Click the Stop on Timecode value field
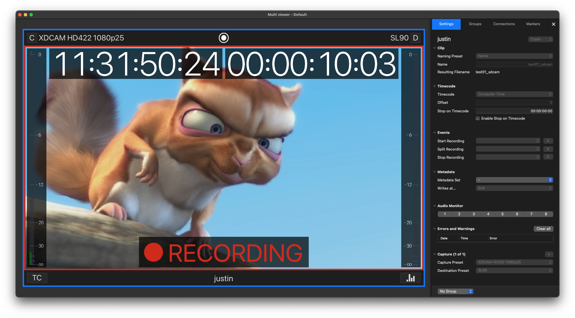The height and width of the screenshot is (318, 575). coord(514,111)
